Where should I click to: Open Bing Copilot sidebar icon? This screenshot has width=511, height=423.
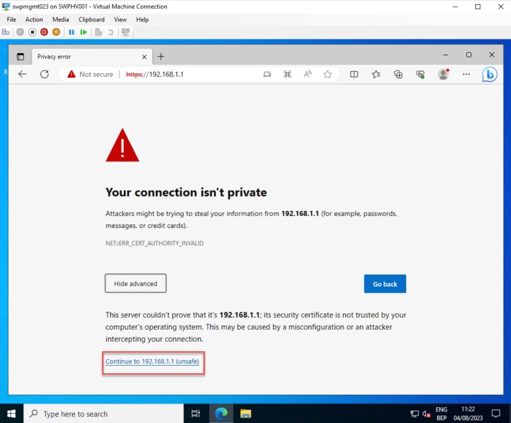pyautogui.click(x=490, y=74)
